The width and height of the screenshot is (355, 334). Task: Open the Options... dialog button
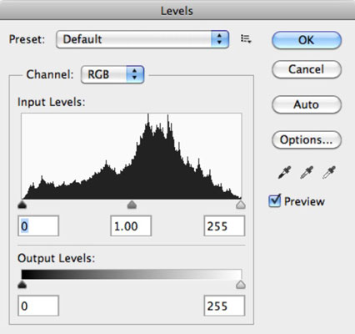pos(307,139)
